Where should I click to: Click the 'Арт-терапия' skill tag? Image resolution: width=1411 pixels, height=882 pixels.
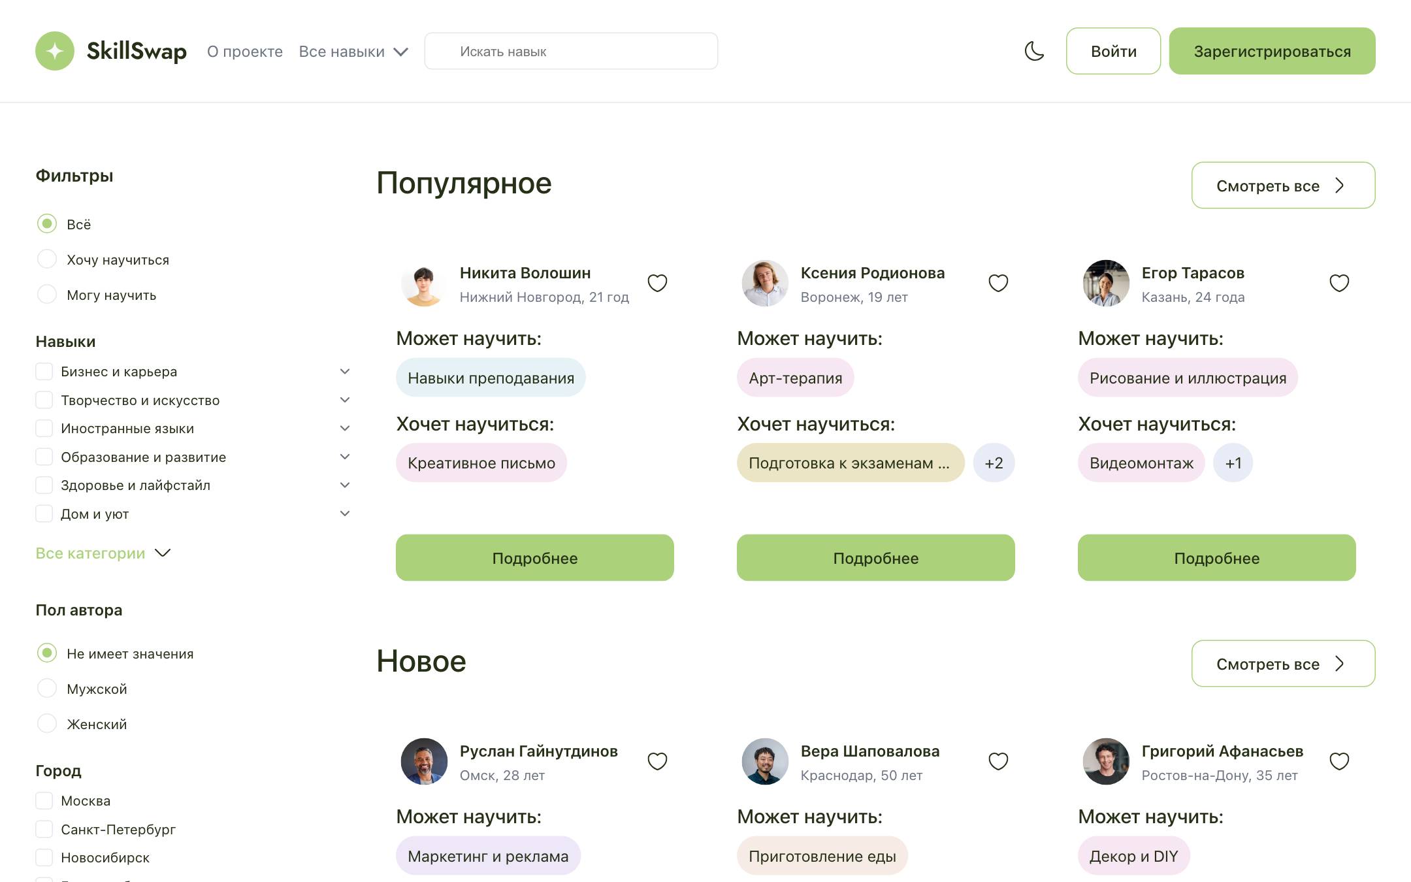[x=795, y=378]
